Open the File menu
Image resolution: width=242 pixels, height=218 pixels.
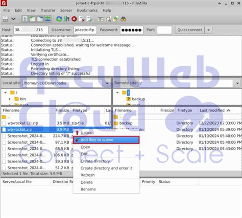point(7,10)
